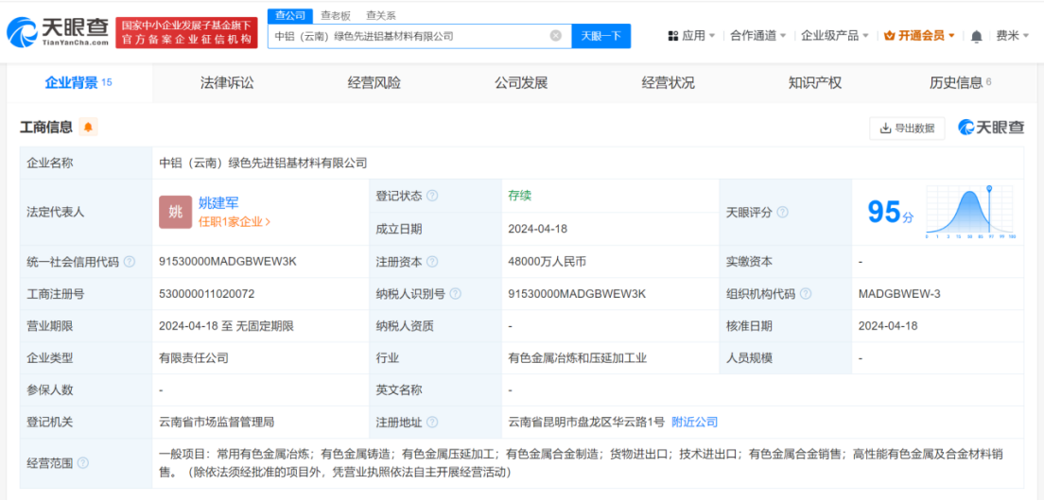Open the 费米 user account menu

pyautogui.click(x=1012, y=36)
